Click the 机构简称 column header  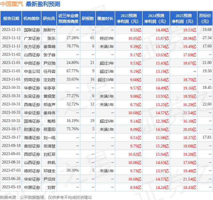point(31,18)
